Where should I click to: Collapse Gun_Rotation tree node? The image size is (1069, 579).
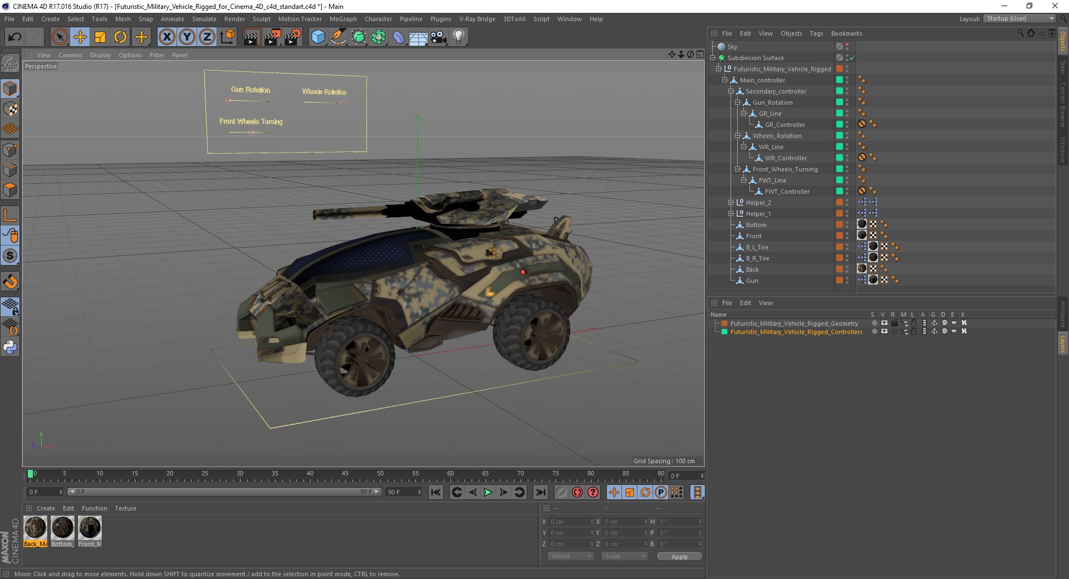coord(737,102)
